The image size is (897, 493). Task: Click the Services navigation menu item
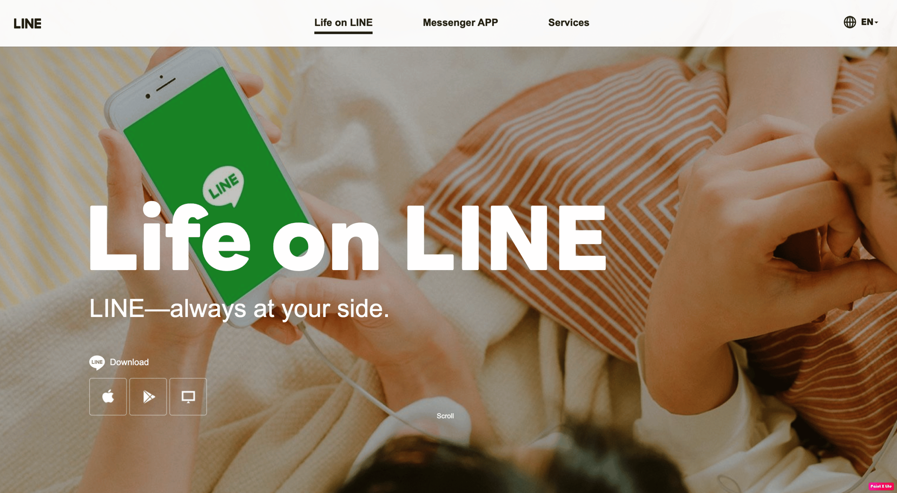(568, 22)
